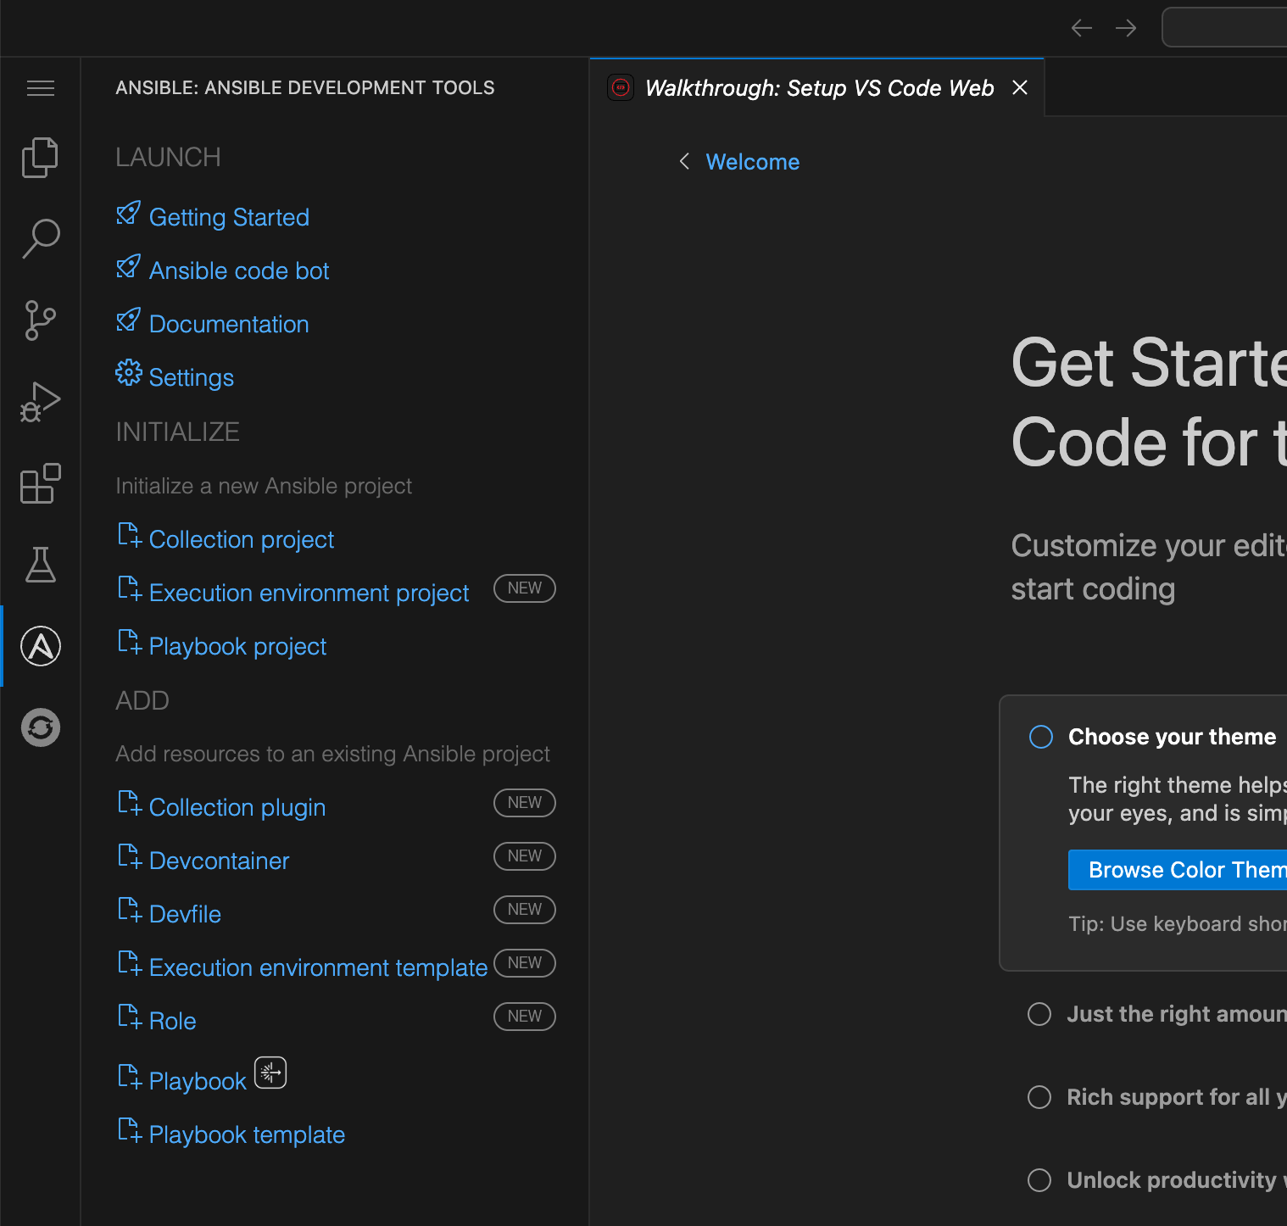This screenshot has width=1287, height=1226.
Task: Open the Explorer view icon
Action: 40,157
